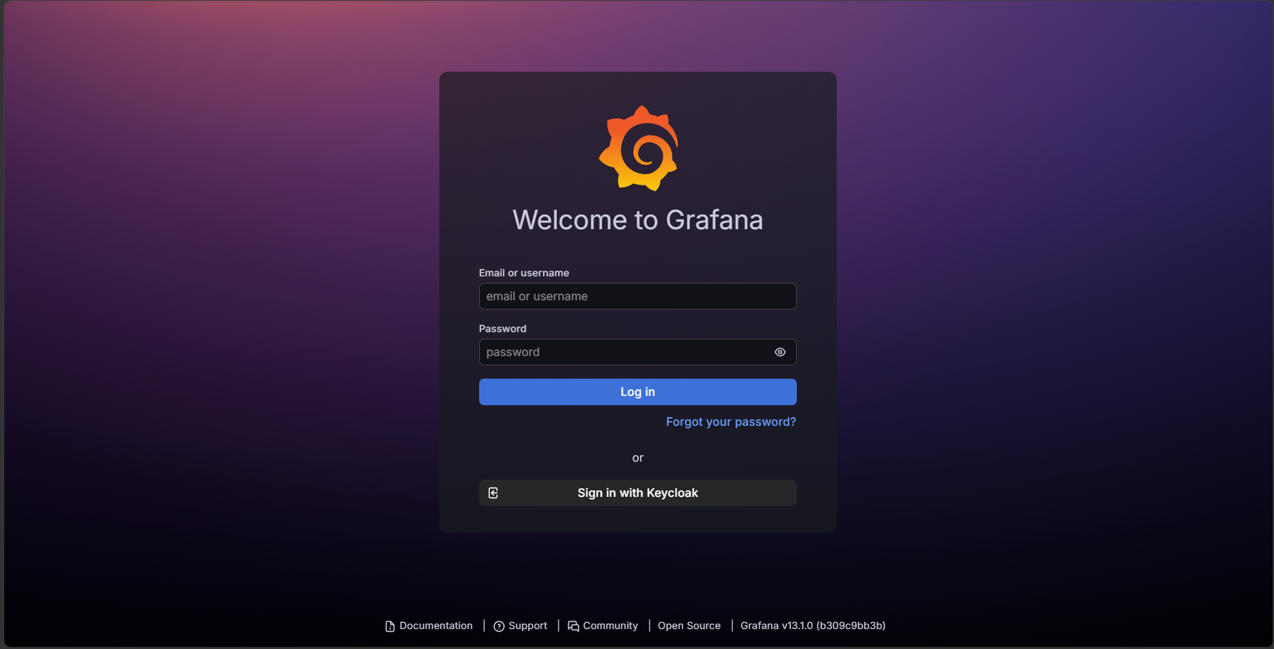Screen dimensions: 1274x649
Task: Click the Grafana logo
Action: [638, 148]
